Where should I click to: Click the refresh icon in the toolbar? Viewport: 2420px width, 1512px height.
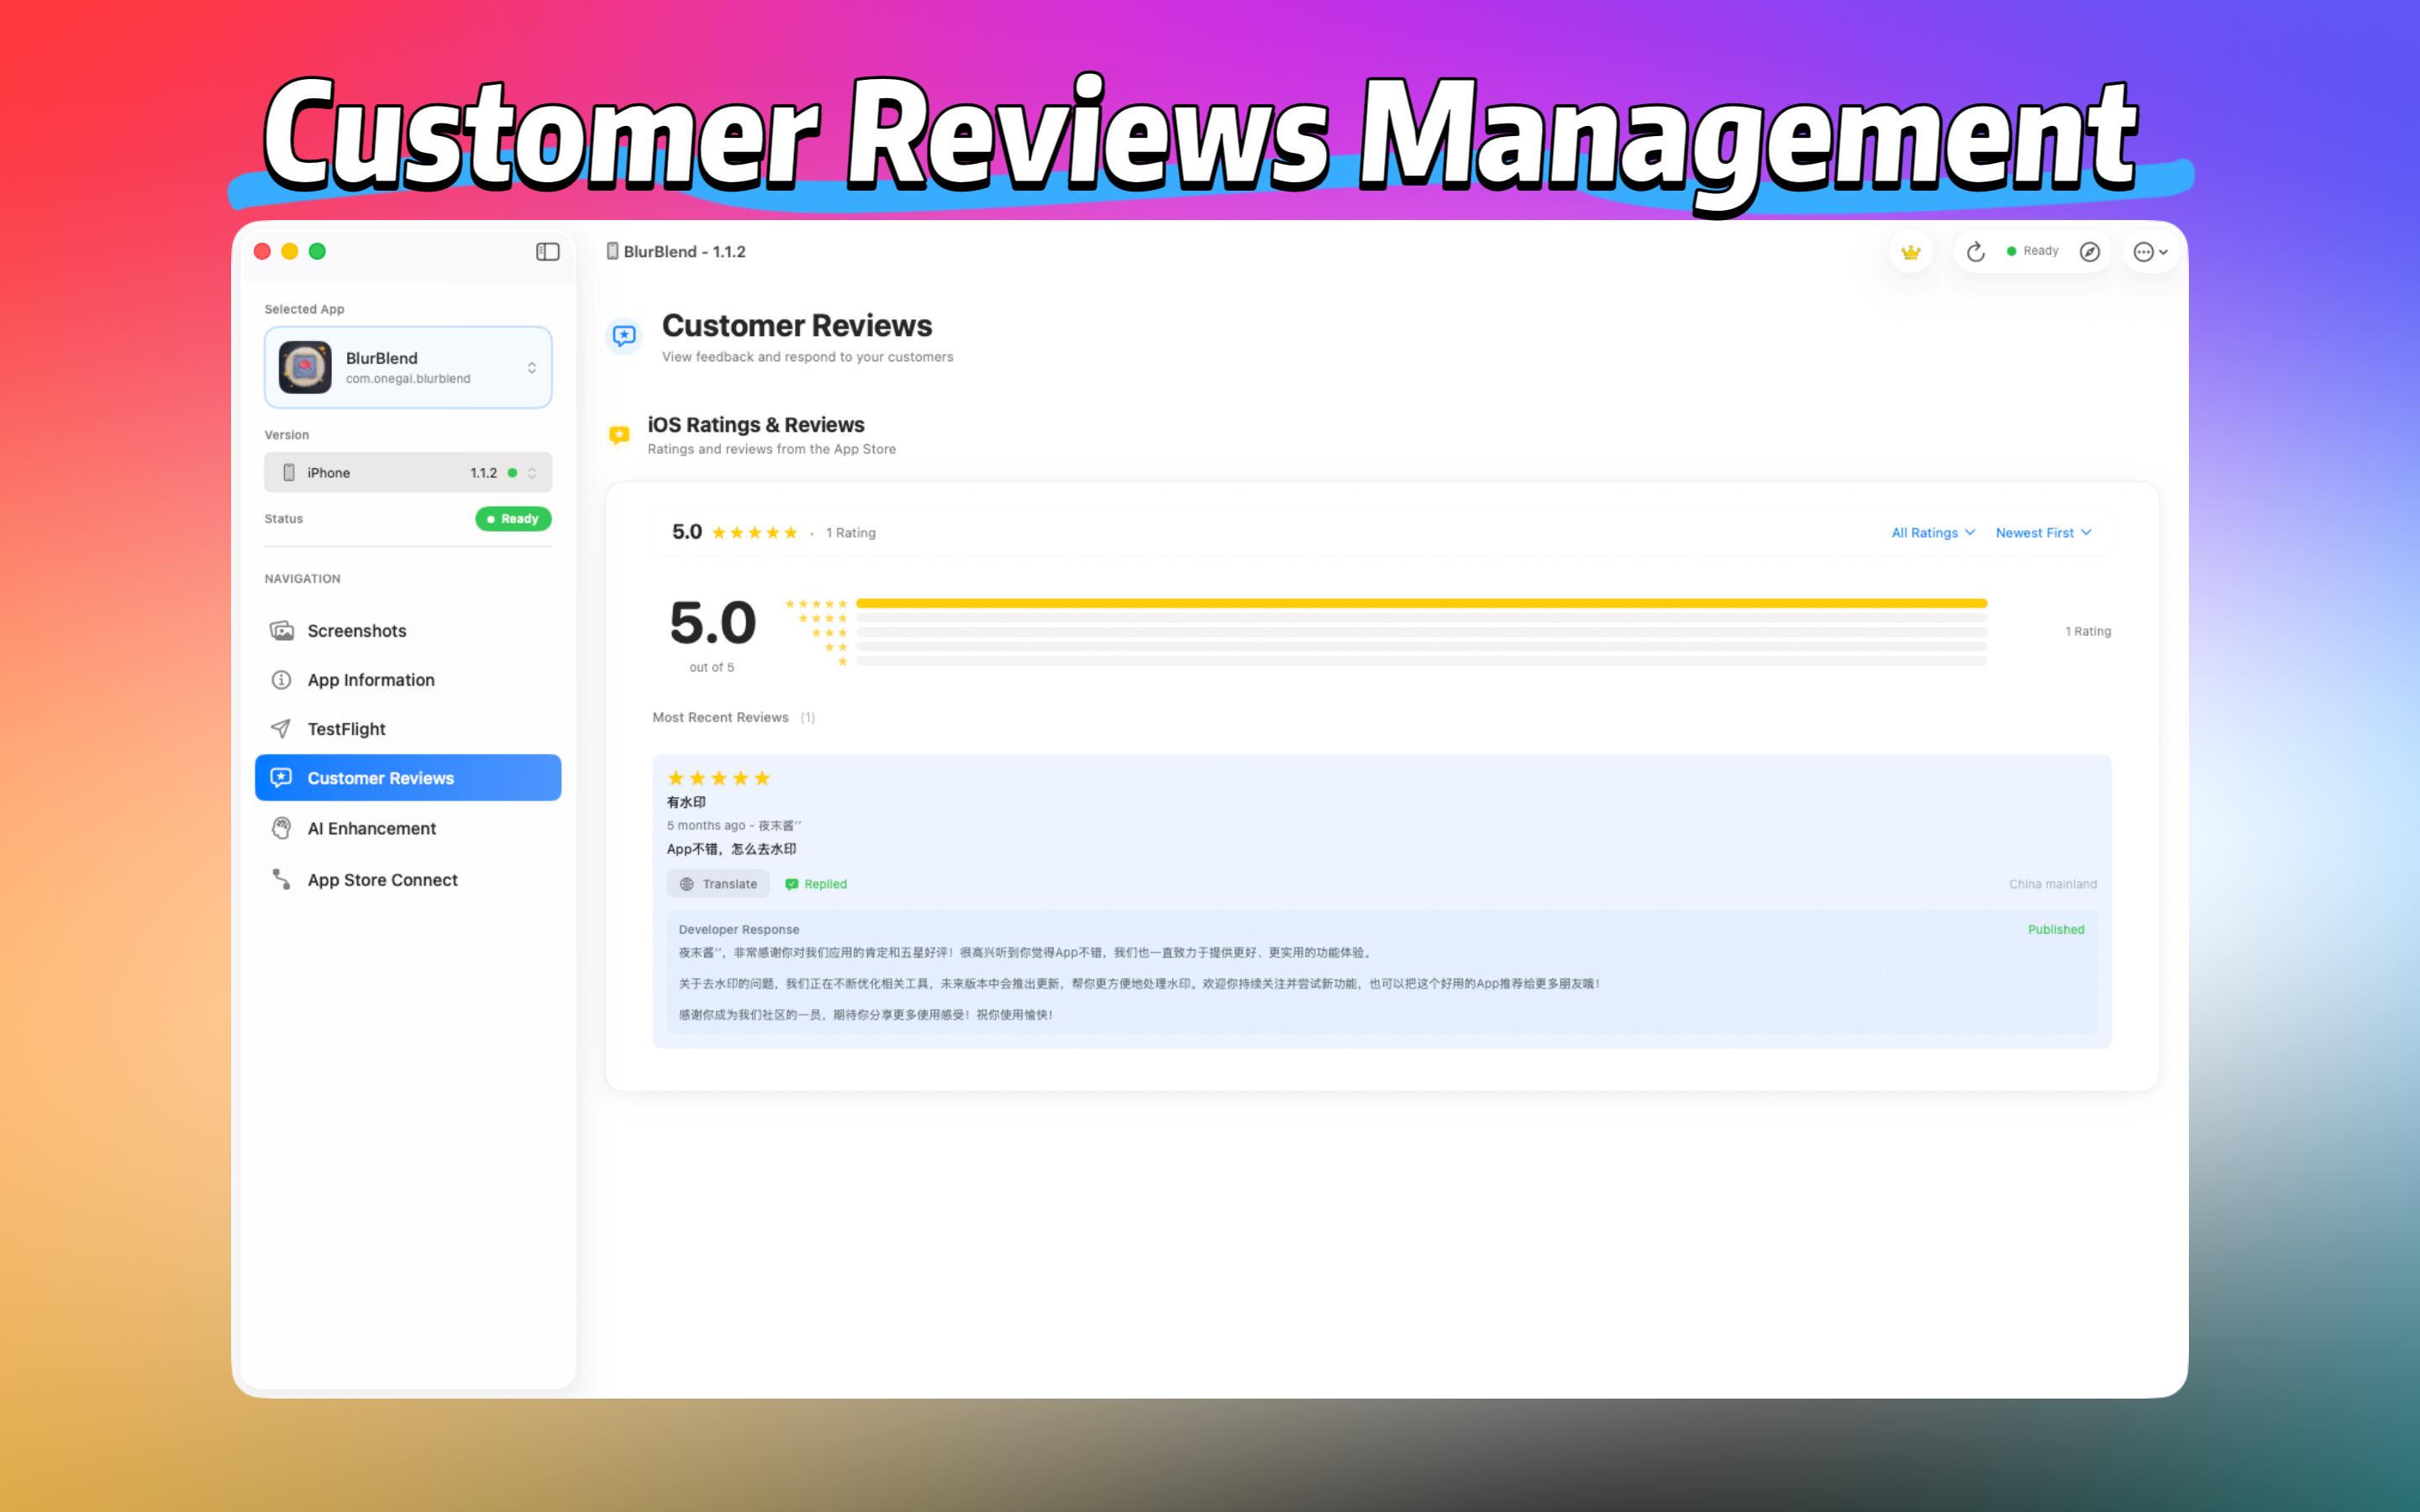pos(1975,251)
